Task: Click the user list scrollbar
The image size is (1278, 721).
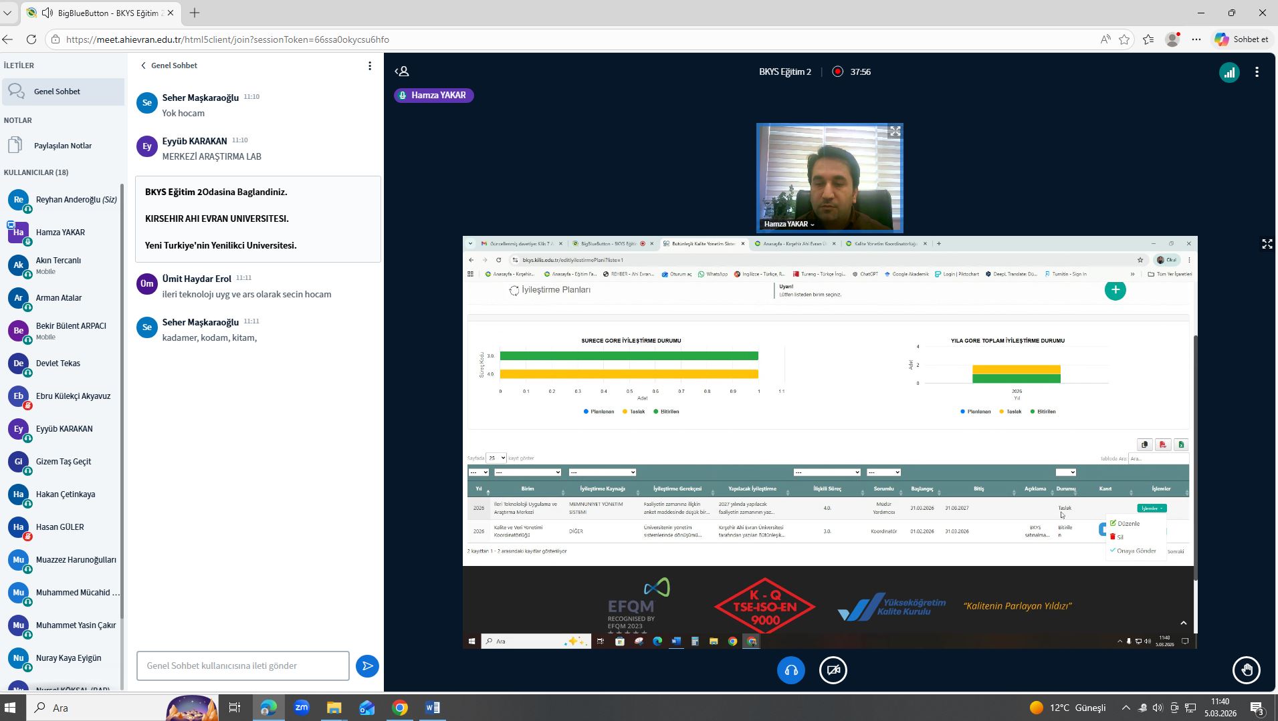Action: pos(122,401)
